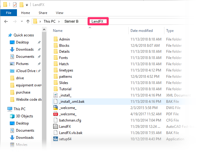
Task: Click the New folder quick access icon
Action: click(x=21, y=5)
